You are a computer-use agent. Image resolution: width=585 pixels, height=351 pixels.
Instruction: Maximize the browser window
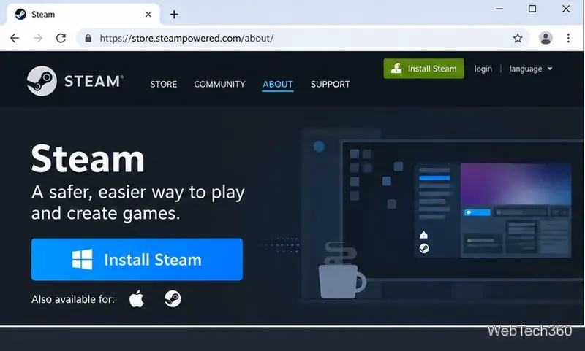[532, 9]
